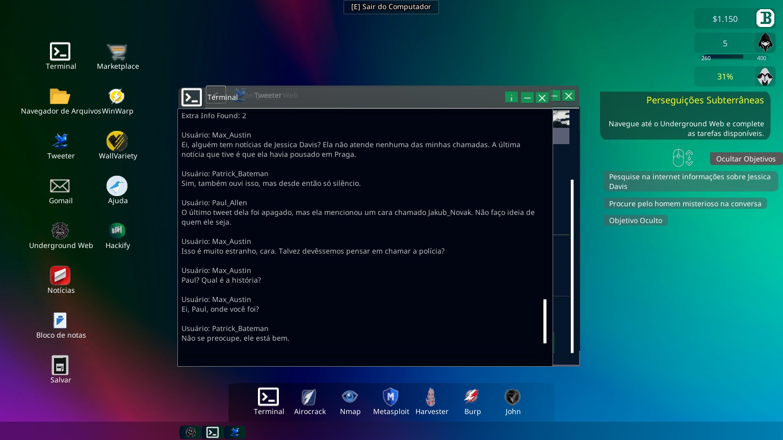This screenshot has height=440, width=783.
Task: Launch Terminal from the bottom dock
Action: [x=268, y=397]
